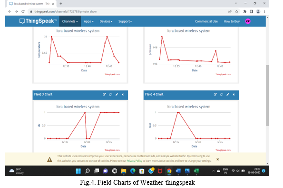This screenshot has height=188, width=283.
Task: Open the weather widget showing 26°C Cloudy
Action: [17, 171]
